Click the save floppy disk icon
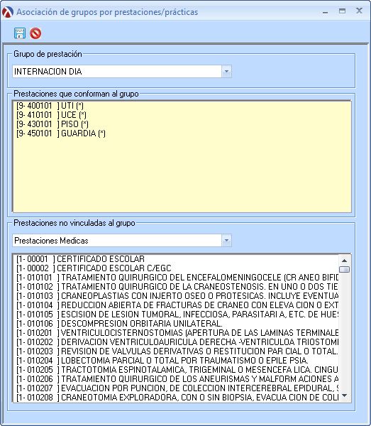 pos(20,33)
